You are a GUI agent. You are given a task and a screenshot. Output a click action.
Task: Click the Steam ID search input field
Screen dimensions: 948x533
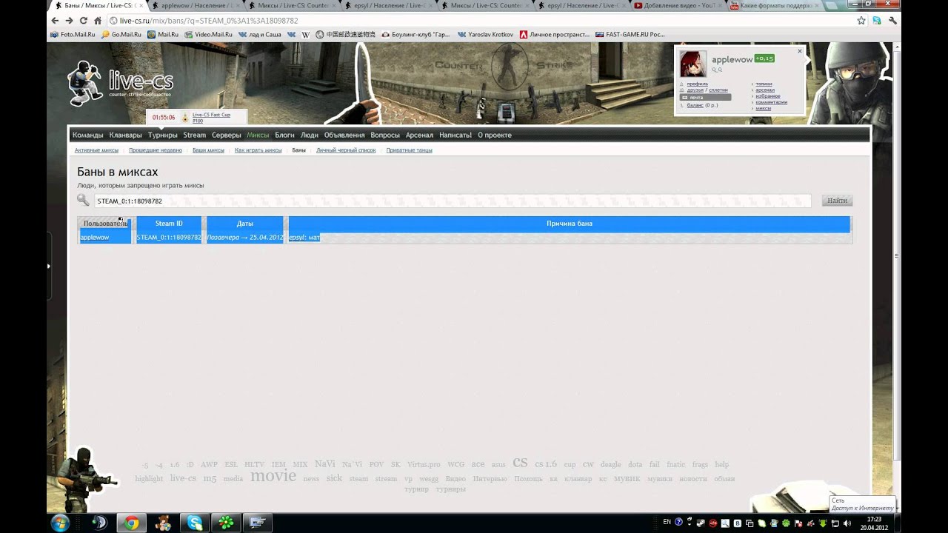(x=452, y=201)
